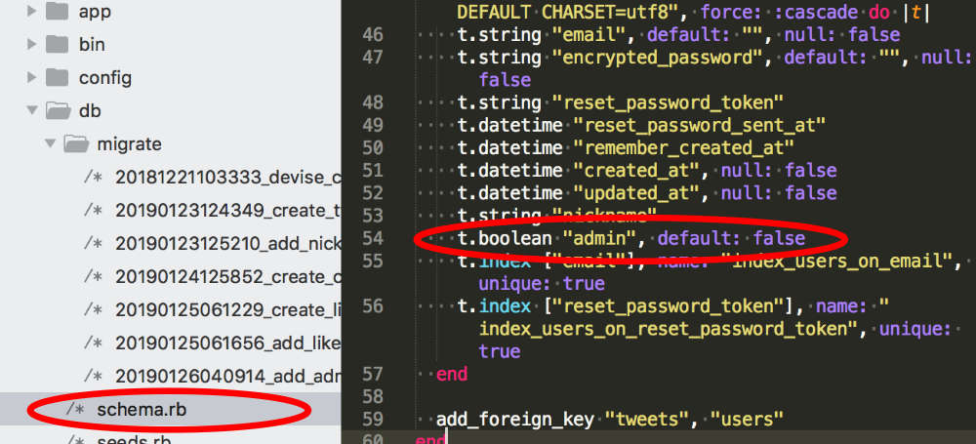Click the file icon beside 20190126040914_add_adm migration
The image size is (976, 444).
click(94, 377)
